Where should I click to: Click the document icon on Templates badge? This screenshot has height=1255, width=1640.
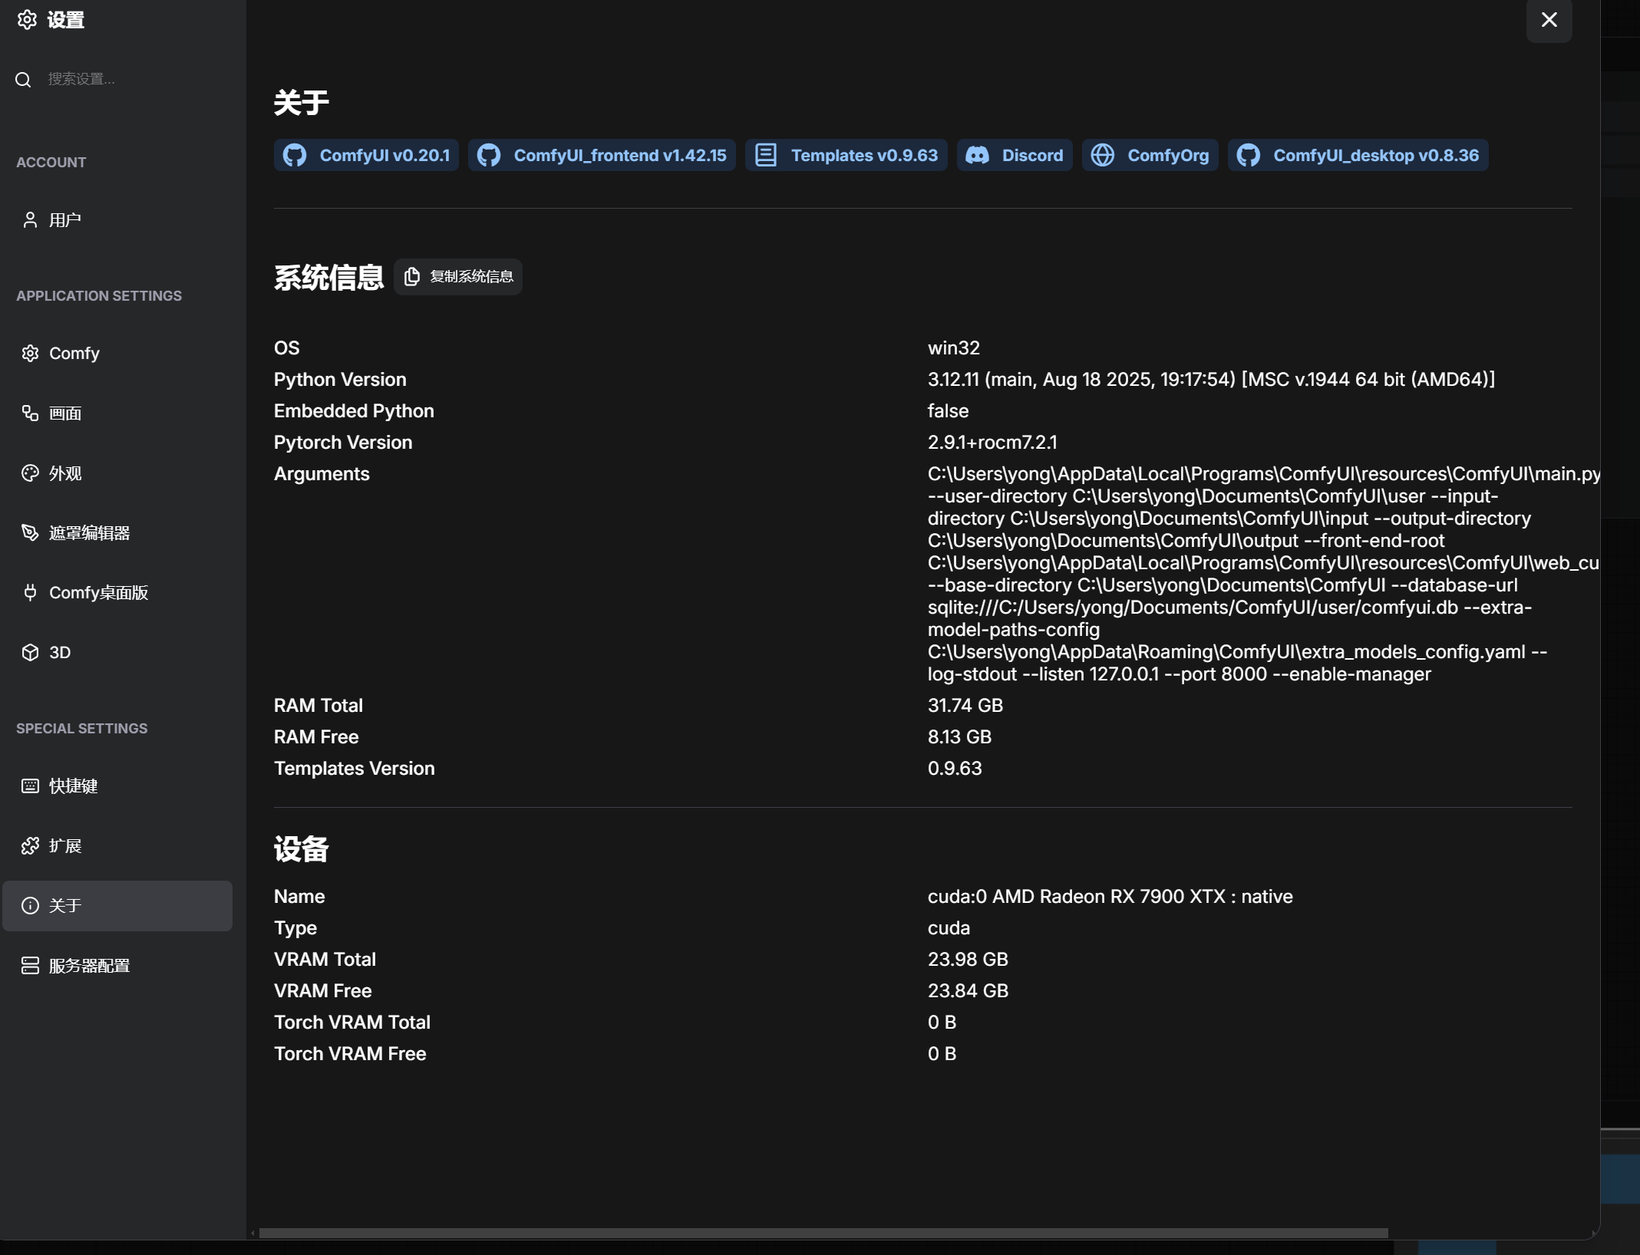tap(766, 156)
